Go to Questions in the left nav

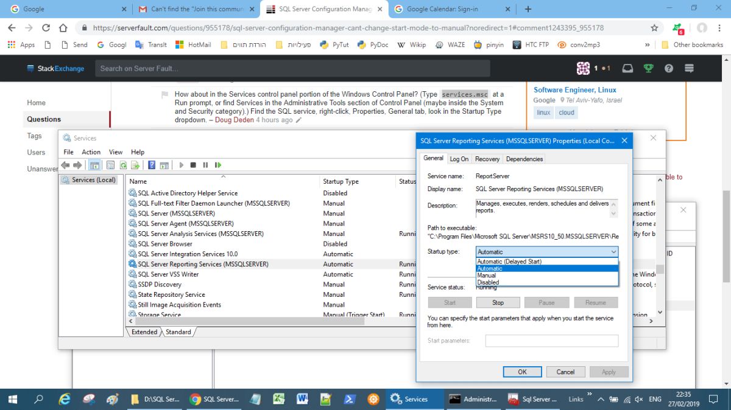coord(44,119)
